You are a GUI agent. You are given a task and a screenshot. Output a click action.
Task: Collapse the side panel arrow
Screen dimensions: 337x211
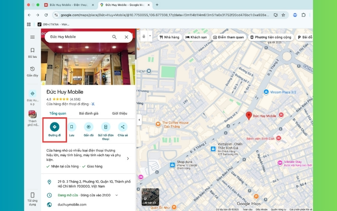click(x=139, y=120)
